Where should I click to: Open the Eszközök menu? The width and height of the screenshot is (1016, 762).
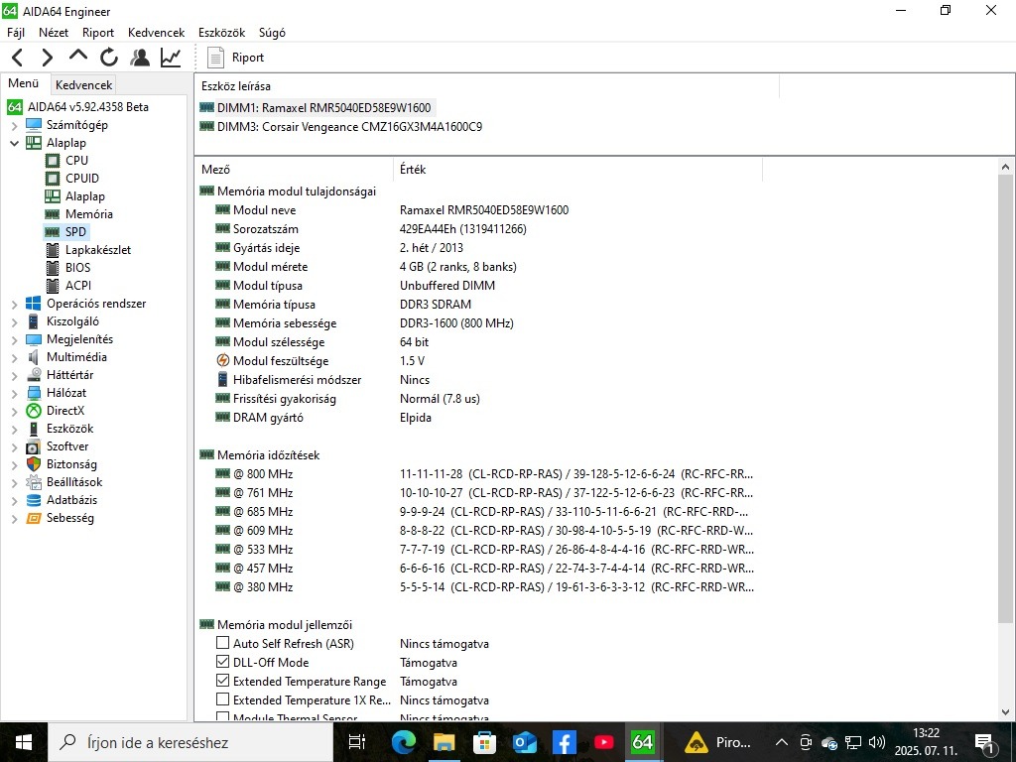221,33
